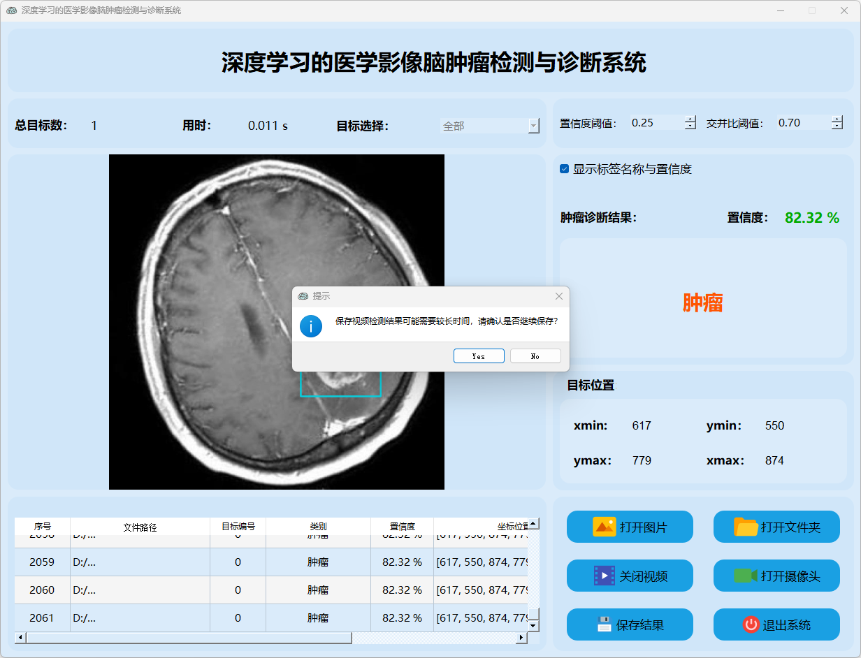Click inside the 置信度阈值 input field
Image resolution: width=861 pixels, height=658 pixels.
[x=656, y=123]
